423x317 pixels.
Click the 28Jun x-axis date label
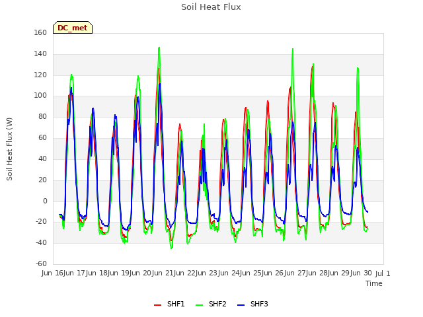click(329, 273)
